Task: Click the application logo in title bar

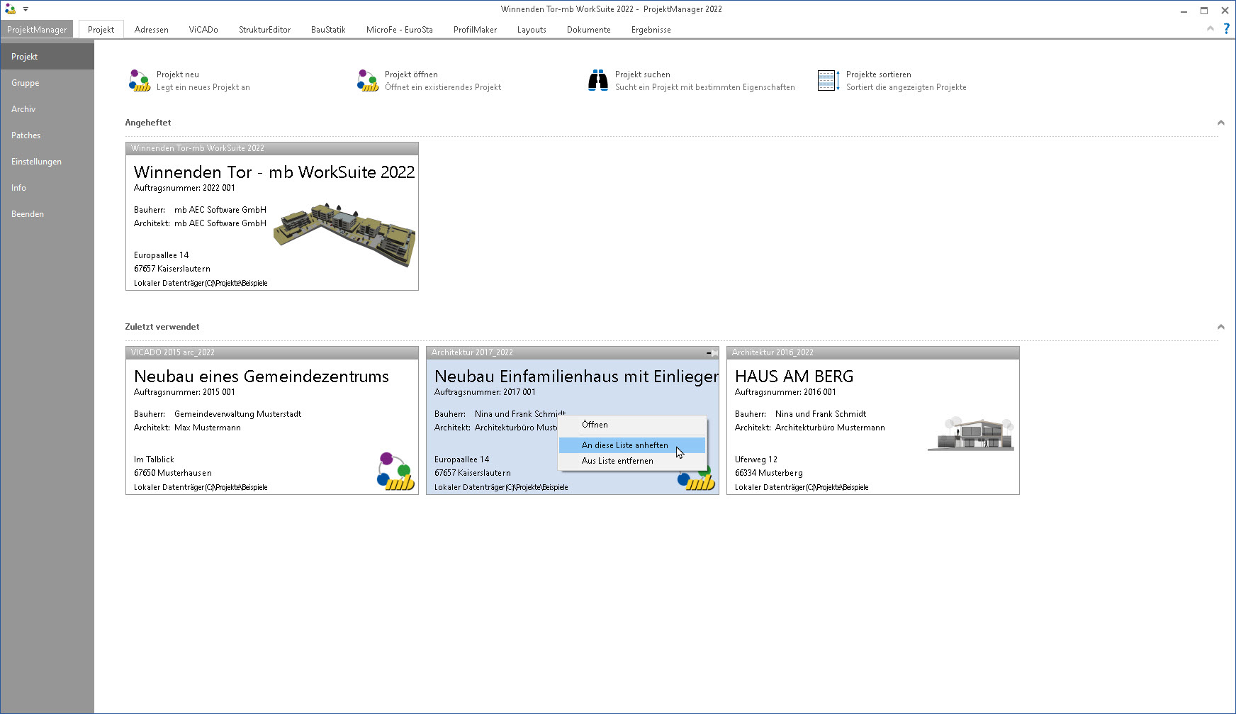Action: (x=10, y=9)
